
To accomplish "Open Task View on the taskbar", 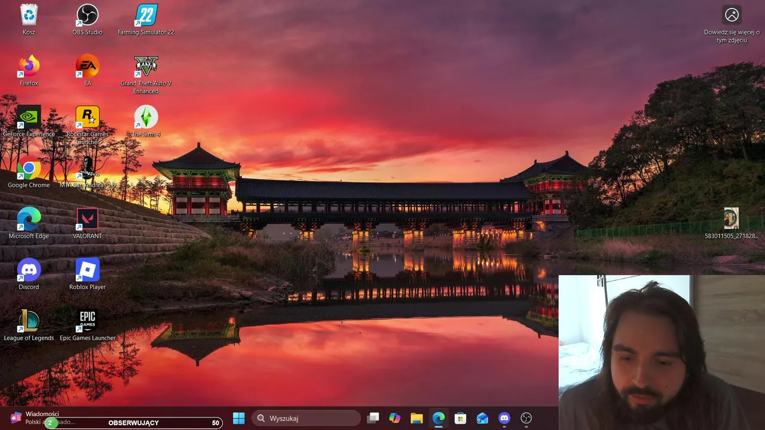I will coord(373,418).
